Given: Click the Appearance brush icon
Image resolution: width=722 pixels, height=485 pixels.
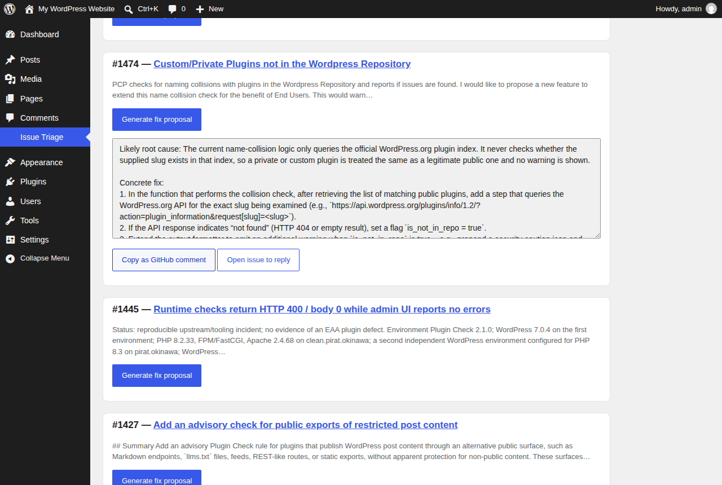Looking at the screenshot, I should [x=10, y=162].
